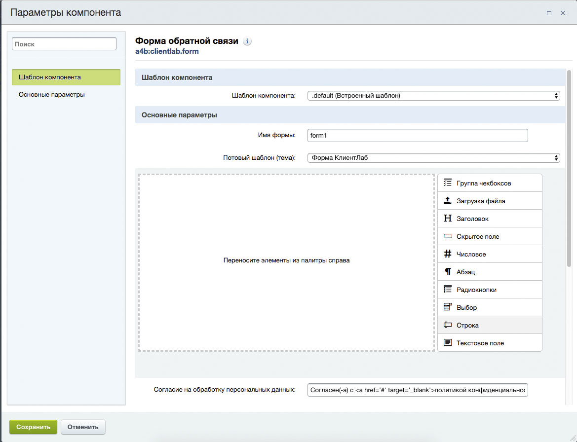Click the Форма обратной связи title
The image size is (577, 442).
click(x=187, y=41)
